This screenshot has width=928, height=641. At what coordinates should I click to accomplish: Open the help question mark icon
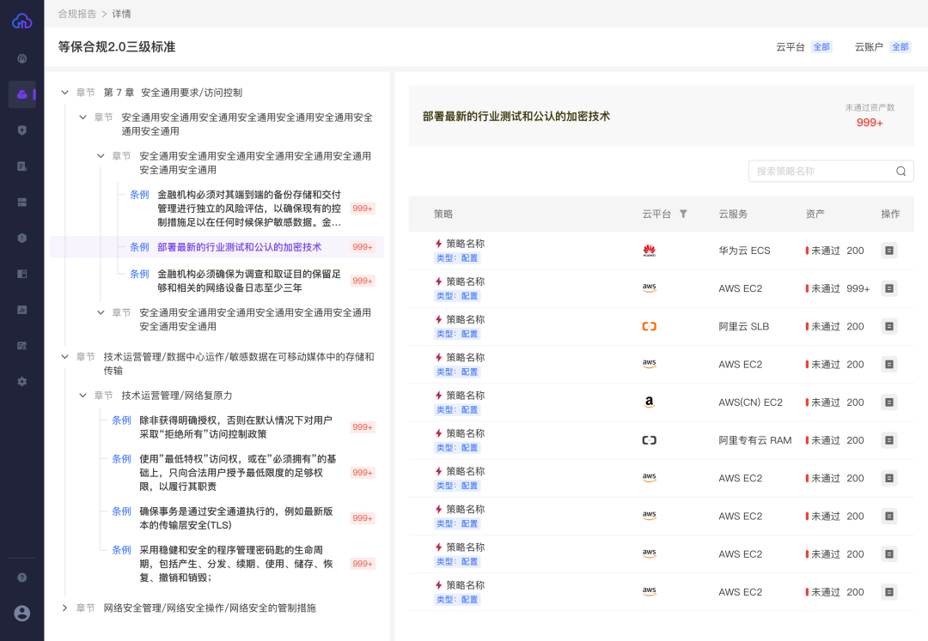click(22, 578)
